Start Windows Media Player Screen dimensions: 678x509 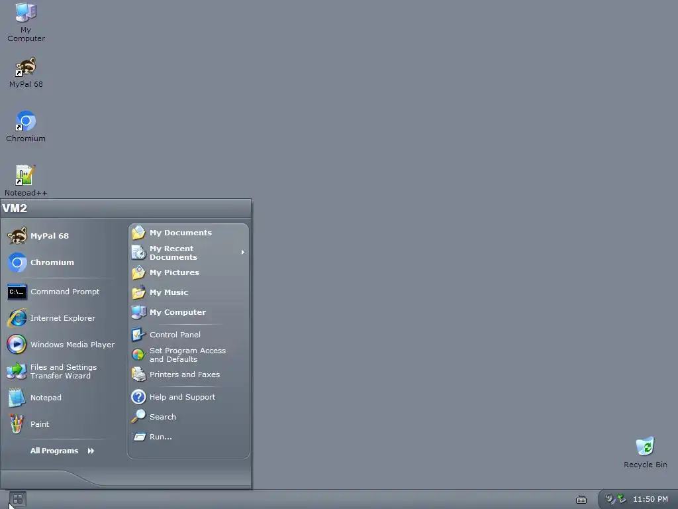(x=60, y=345)
